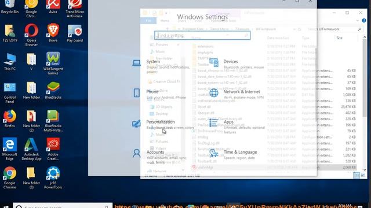The width and height of the screenshot is (371, 208).
Task: Open Devices settings category
Action: pos(237,64)
